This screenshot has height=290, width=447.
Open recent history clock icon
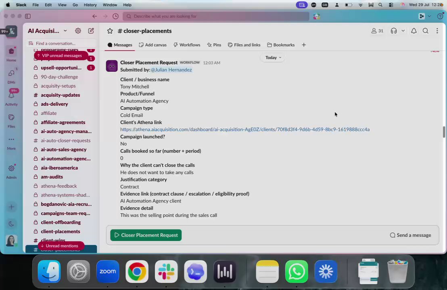point(115,16)
